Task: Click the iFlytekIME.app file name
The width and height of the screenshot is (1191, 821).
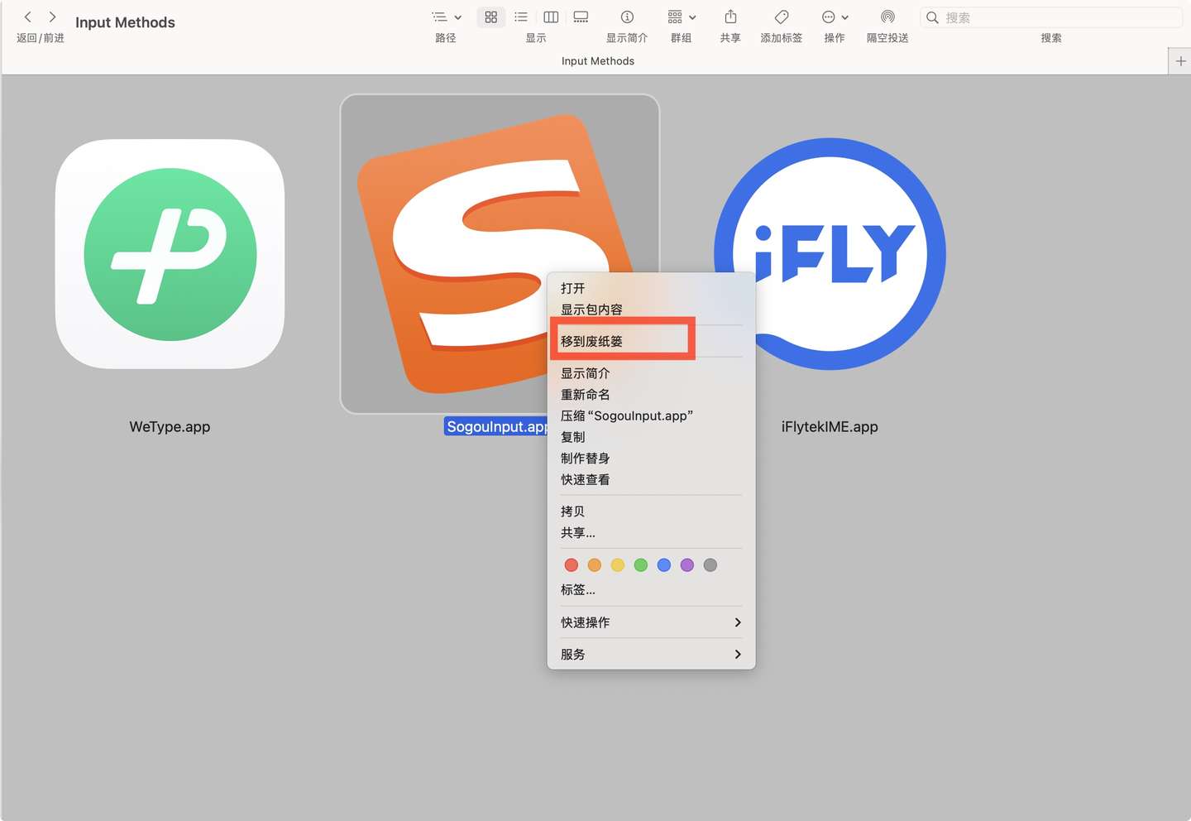Action: pos(830,427)
